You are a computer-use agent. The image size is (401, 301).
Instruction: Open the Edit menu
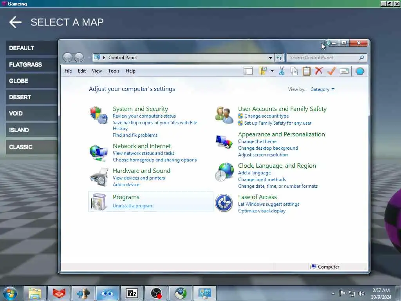(82, 71)
